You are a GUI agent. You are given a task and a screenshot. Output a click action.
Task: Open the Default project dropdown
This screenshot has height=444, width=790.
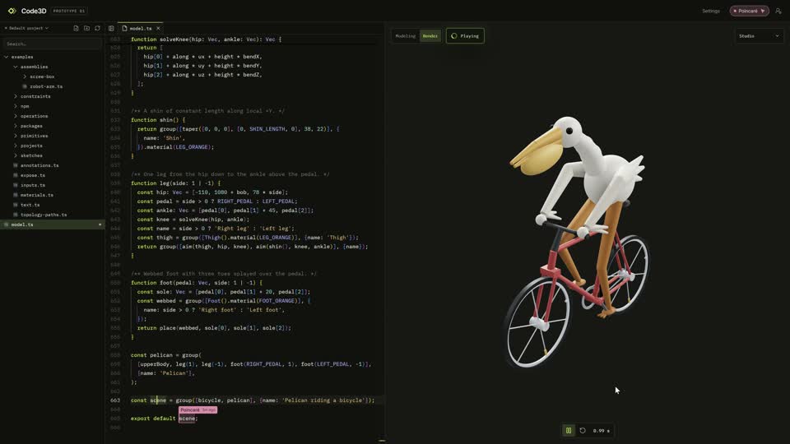pyautogui.click(x=26, y=28)
